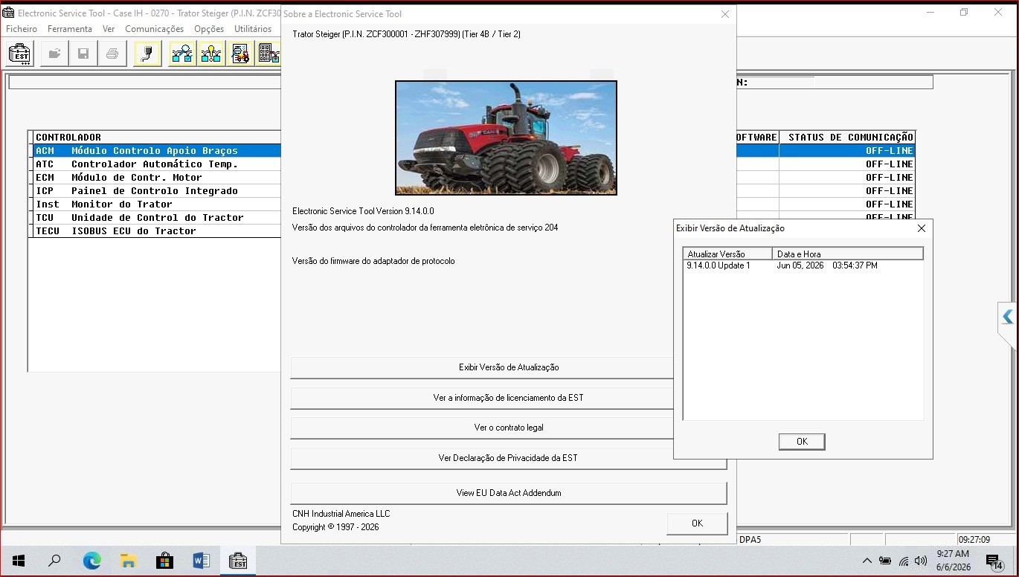Select Inst Monitor do Trator row
The width and height of the screenshot is (1019, 577).
(157, 204)
